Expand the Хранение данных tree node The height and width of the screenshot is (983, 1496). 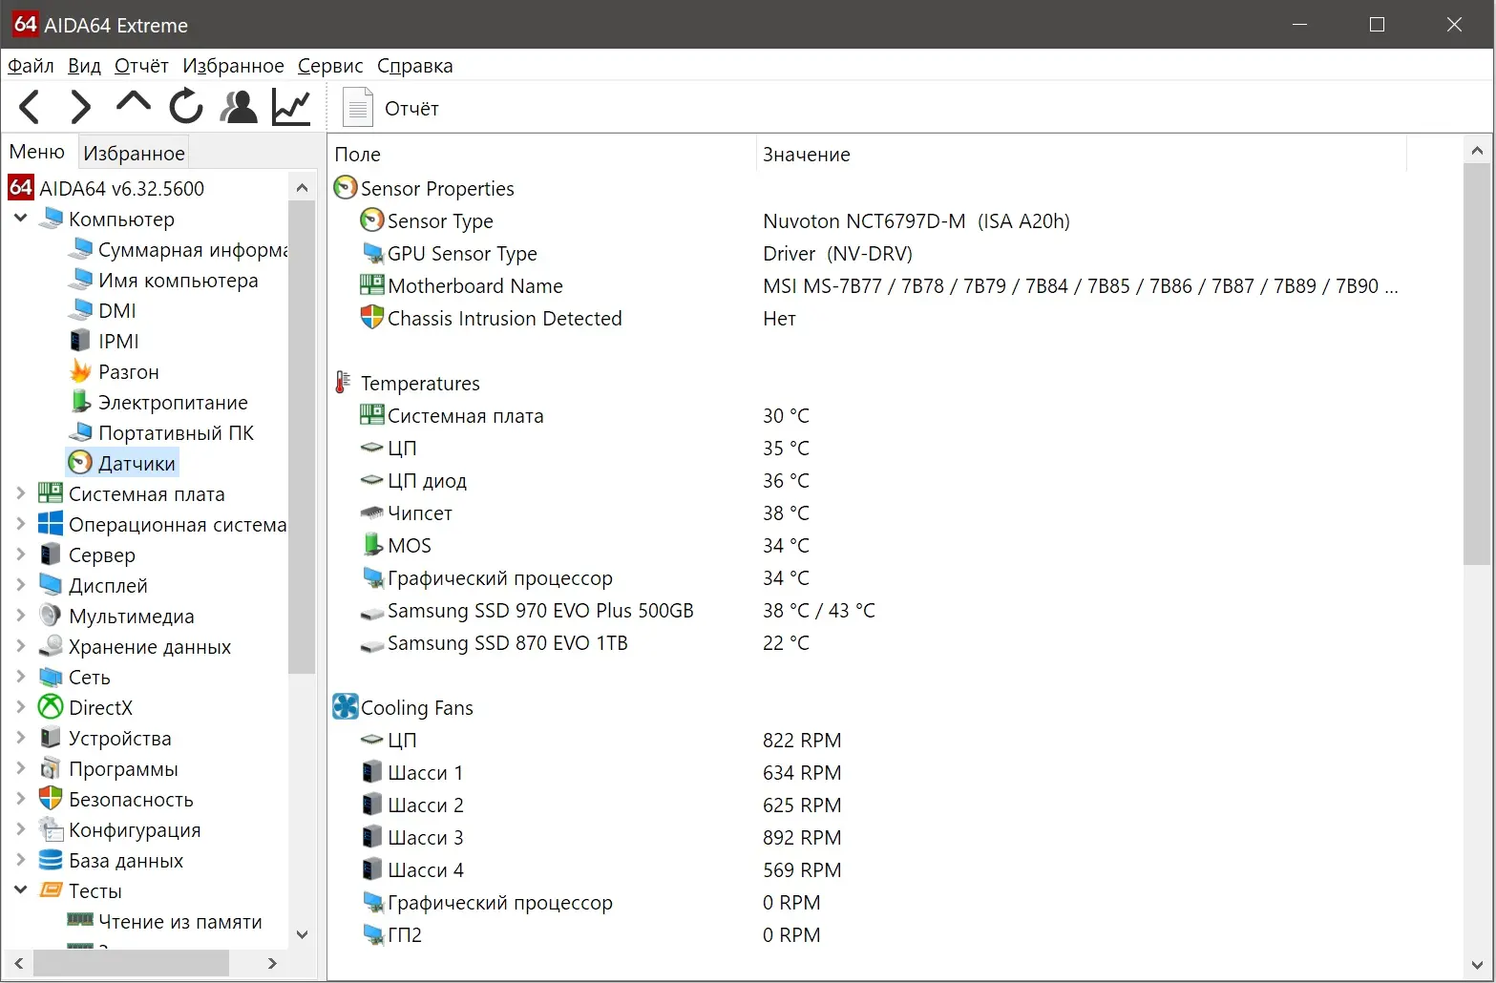20,646
